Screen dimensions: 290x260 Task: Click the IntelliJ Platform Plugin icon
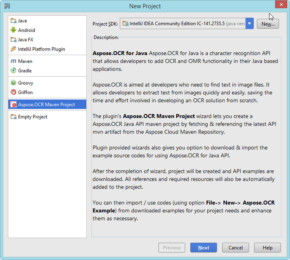(13, 49)
